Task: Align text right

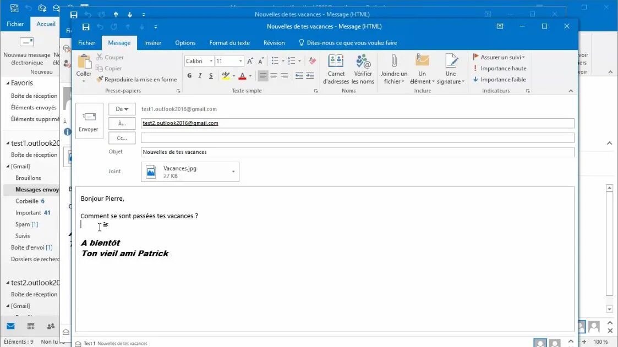Action: (284, 76)
